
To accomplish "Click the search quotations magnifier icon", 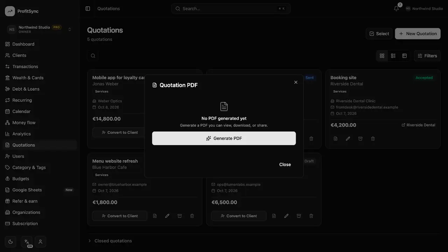I will click(93, 56).
